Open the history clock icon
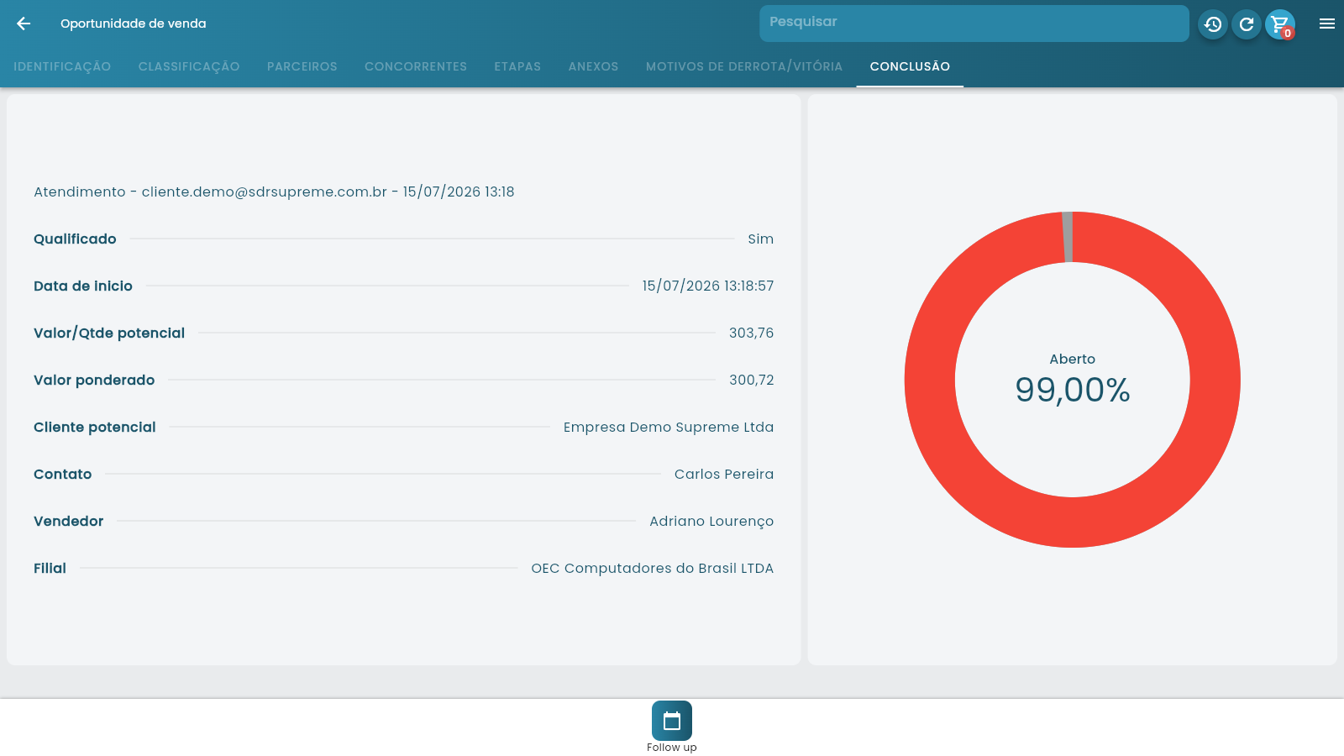 1213,24
